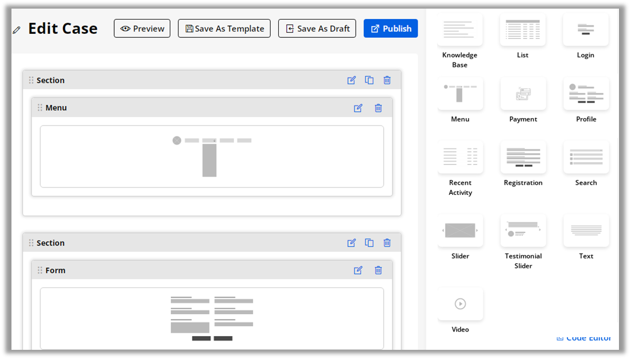Image resolution: width=631 pixels, height=359 pixels.
Task: Add the Registration widget from the panel
Action: click(523, 157)
